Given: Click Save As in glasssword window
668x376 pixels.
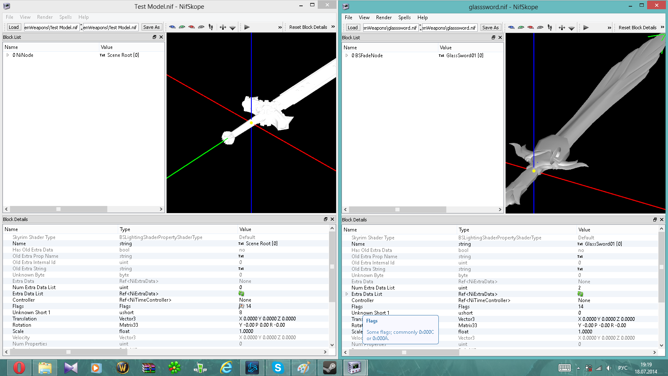Looking at the screenshot, I should [490, 28].
